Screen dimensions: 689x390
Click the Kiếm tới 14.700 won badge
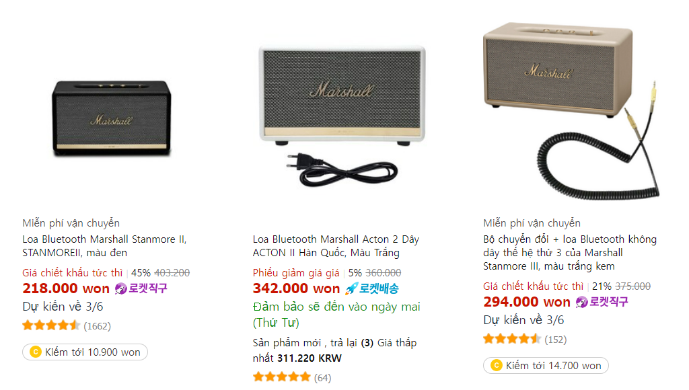pyautogui.click(x=546, y=366)
